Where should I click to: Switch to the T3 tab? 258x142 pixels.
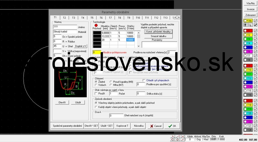[x=74, y=18]
